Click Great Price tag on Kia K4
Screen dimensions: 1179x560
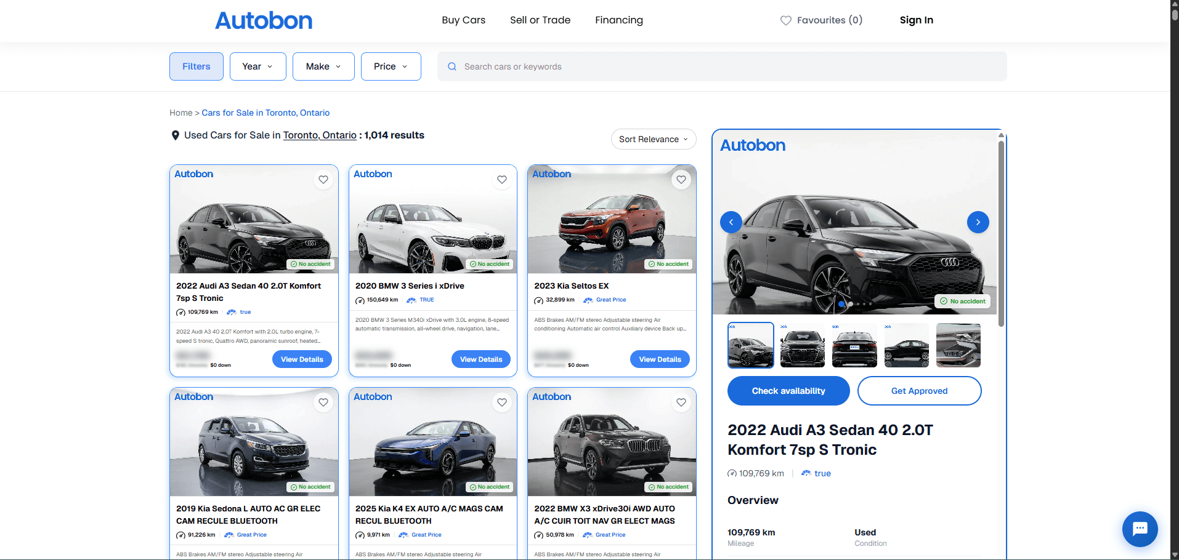[421, 535]
